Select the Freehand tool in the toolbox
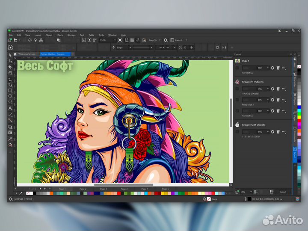 point(10,80)
